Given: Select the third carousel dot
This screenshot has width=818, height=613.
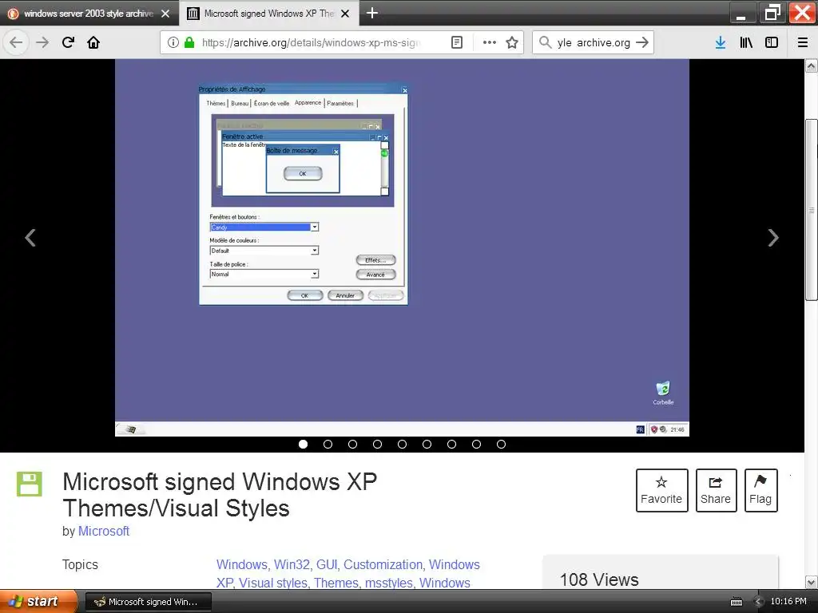Looking at the screenshot, I should pos(352,444).
